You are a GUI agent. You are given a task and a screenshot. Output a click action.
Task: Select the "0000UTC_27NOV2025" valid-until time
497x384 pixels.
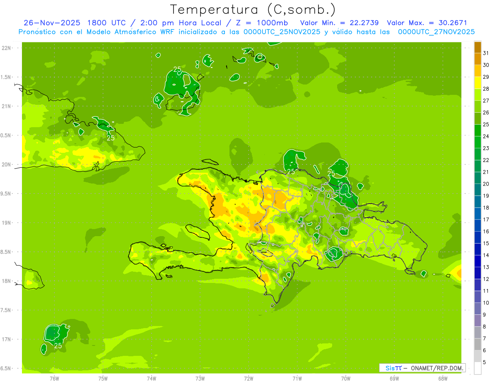pos(436,32)
